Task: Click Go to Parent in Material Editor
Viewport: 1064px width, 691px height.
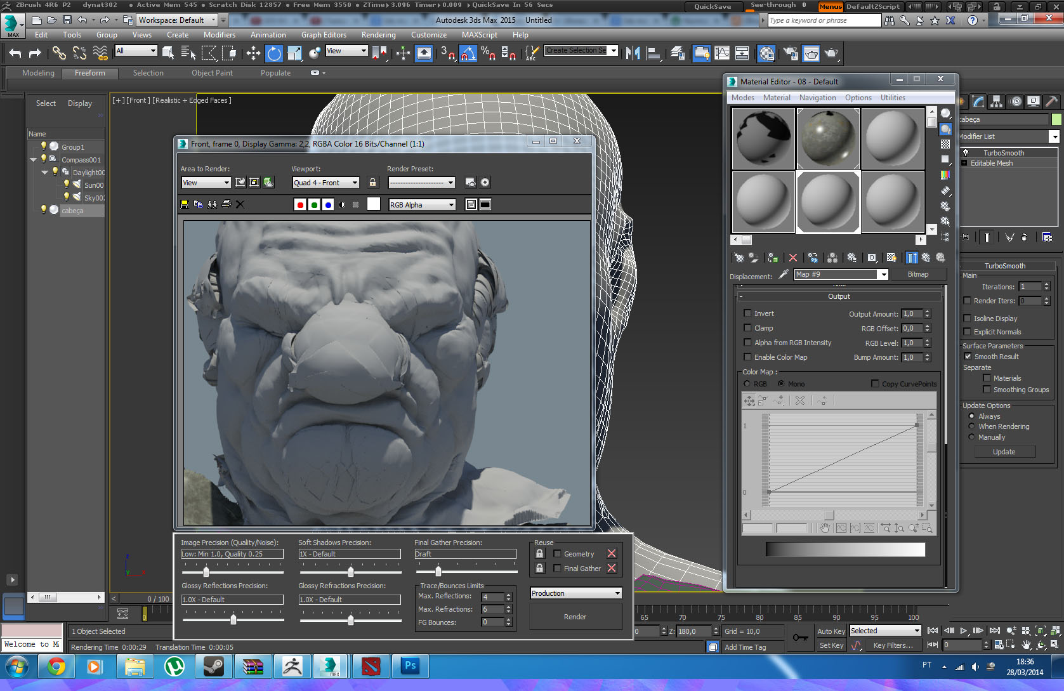Action: pyautogui.click(x=926, y=258)
